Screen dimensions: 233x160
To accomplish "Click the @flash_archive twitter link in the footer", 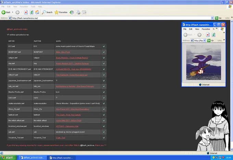I will [87, 145].
